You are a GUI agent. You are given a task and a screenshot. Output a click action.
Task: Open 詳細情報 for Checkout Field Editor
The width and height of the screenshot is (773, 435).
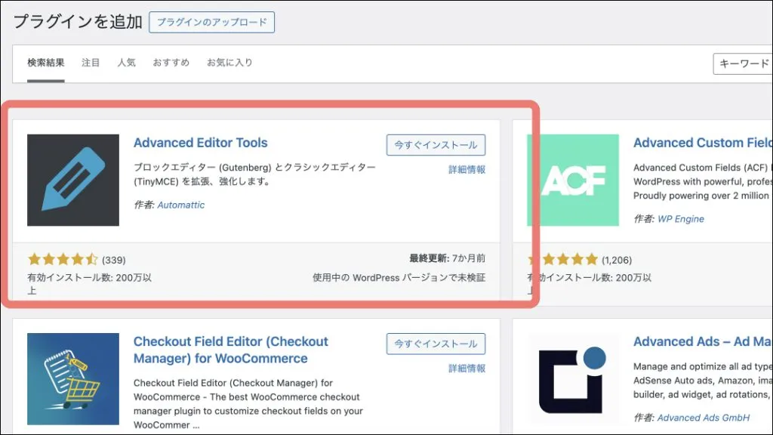(x=467, y=369)
